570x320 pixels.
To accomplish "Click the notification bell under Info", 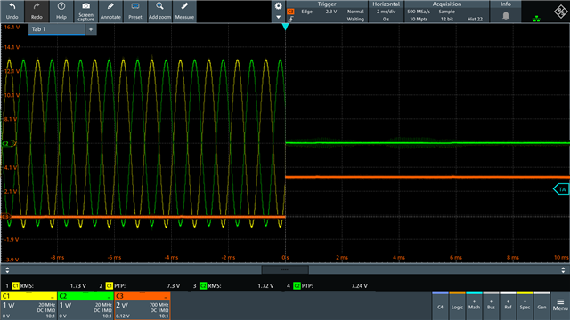I will (x=506, y=16).
